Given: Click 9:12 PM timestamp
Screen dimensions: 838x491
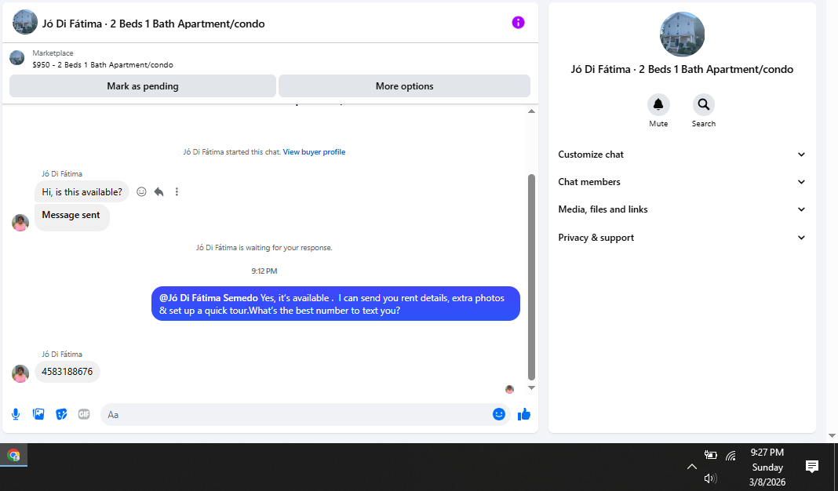Looking at the screenshot, I should [x=264, y=271].
